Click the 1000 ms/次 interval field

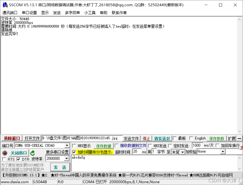(x=197, y=145)
